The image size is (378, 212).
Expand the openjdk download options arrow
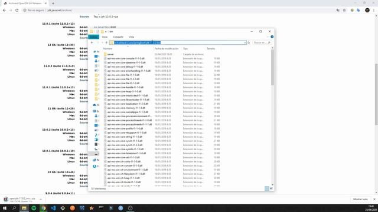(41, 200)
